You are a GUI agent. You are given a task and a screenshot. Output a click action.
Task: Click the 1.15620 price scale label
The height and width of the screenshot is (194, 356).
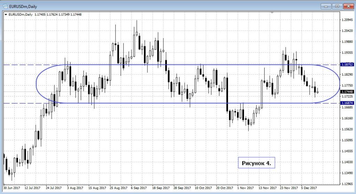(347, 129)
